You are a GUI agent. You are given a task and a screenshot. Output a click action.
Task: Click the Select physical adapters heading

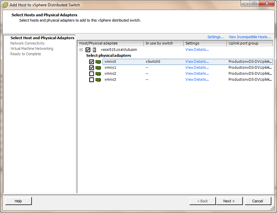pyautogui.click(x=108, y=55)
